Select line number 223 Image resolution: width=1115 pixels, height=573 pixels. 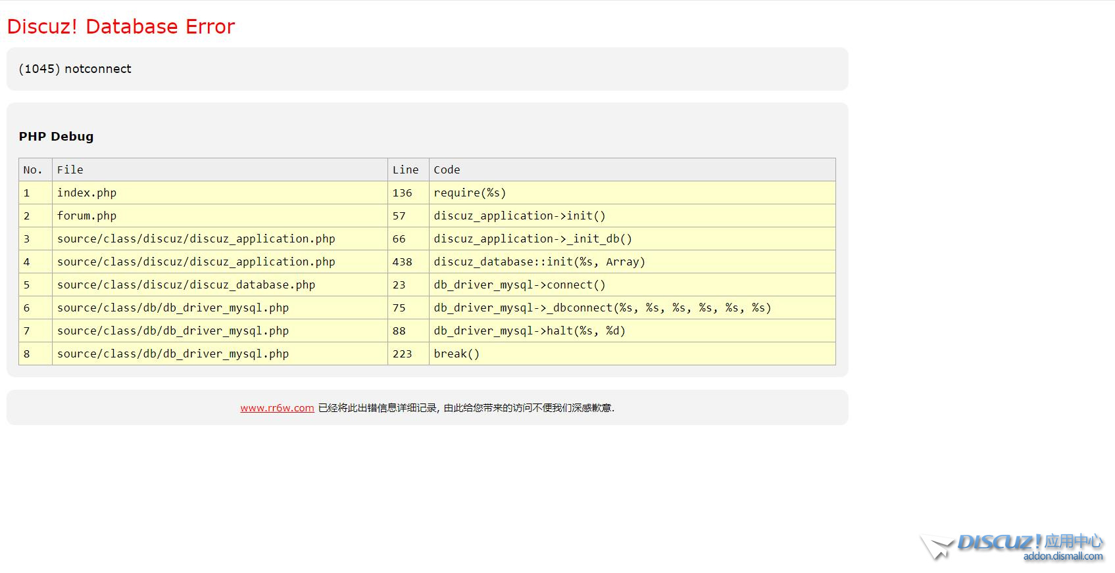(x=409, y=354)
